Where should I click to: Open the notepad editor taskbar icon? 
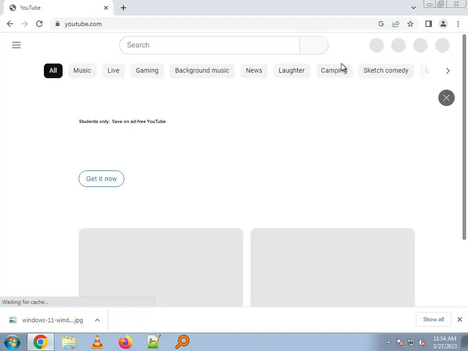pos(154,342)
